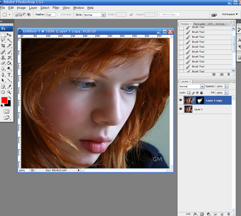
Task: Open the Workspace dropdown
Action: pyautogui.click(x=230, y=14)
